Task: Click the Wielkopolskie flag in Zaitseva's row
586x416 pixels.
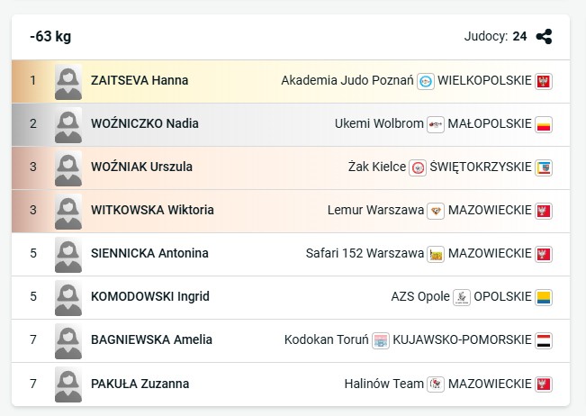Action: tap(543, 81)
